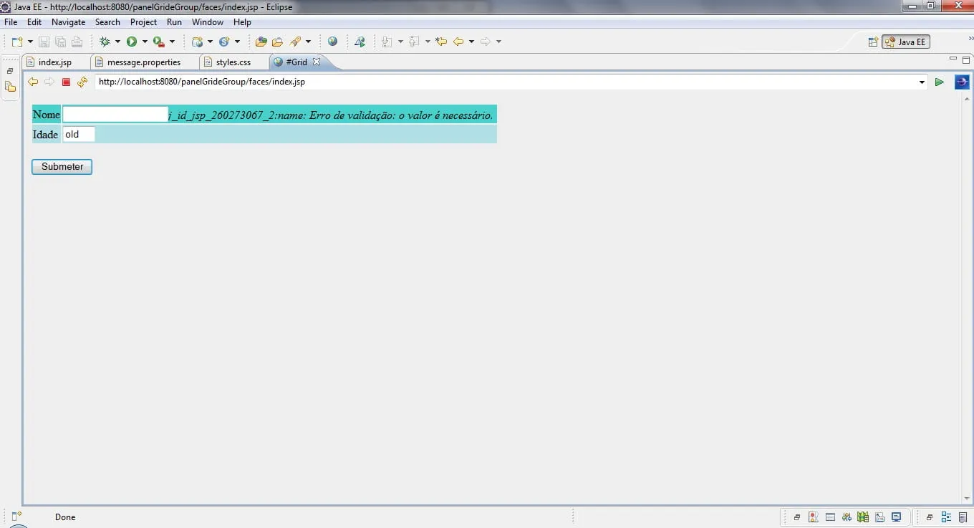Maximize the editor area panel
Viewport: 974px width, 528px height.
click(x=965, y=59)
